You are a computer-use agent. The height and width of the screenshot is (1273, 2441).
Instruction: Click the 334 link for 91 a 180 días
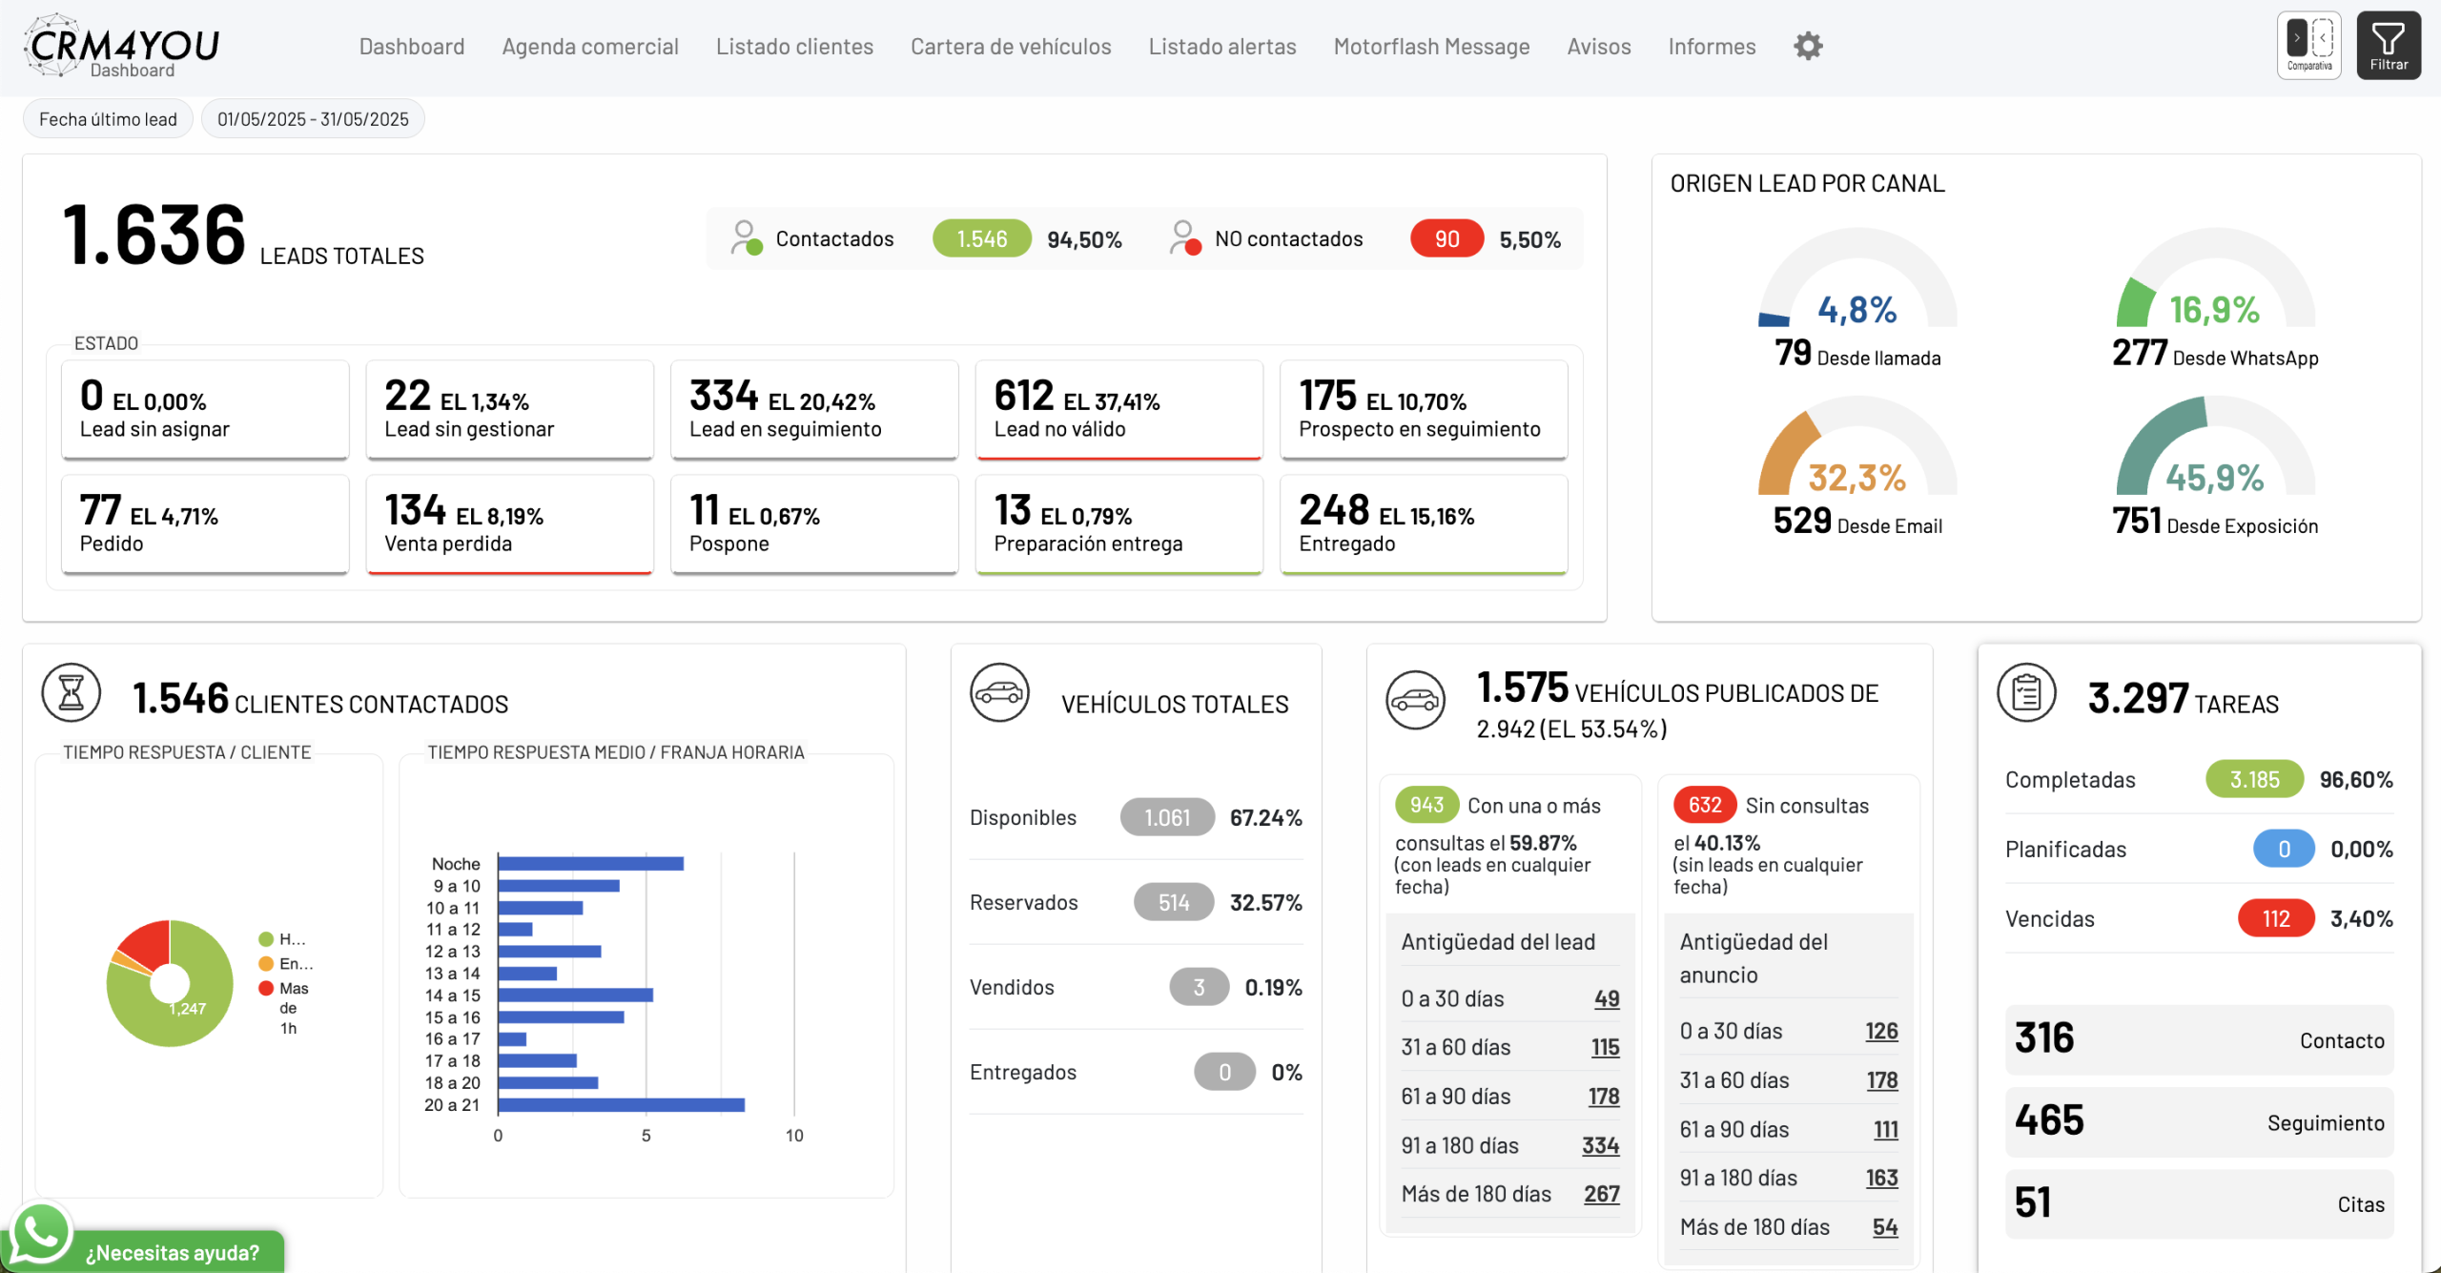click(1599, 1145)
